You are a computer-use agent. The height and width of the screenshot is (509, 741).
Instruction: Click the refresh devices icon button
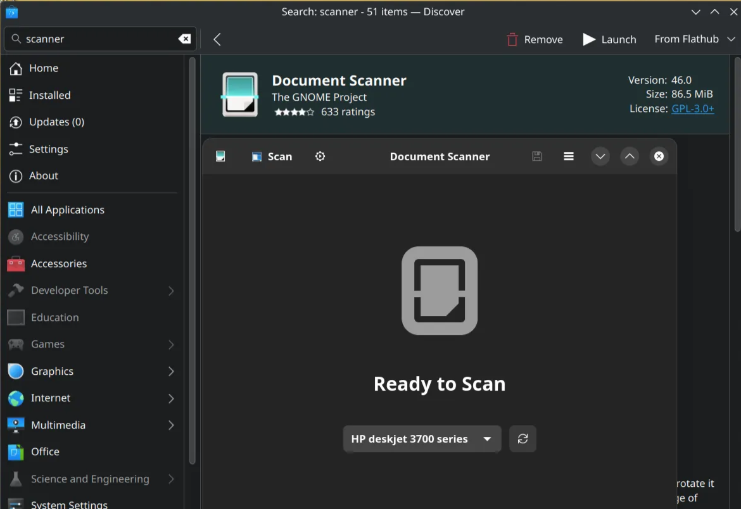click(522, 439)
